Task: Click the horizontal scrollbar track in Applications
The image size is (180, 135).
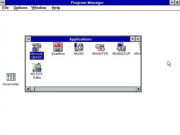Action: 85,89
